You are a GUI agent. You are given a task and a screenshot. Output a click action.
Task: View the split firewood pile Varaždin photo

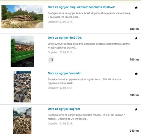[22, 87]
